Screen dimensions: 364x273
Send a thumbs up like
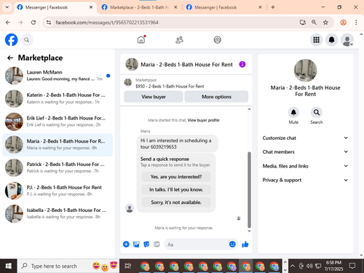(245, 244)
